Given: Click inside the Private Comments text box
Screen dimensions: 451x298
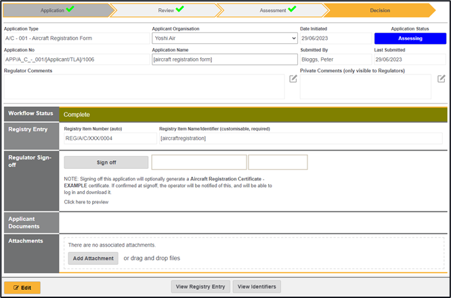Looking at the screenshot, I should (x=365, y=86).
